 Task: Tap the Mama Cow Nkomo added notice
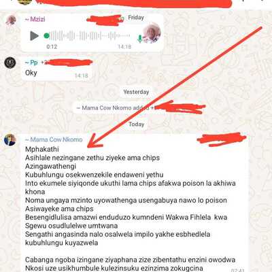[x=138, y=108]
